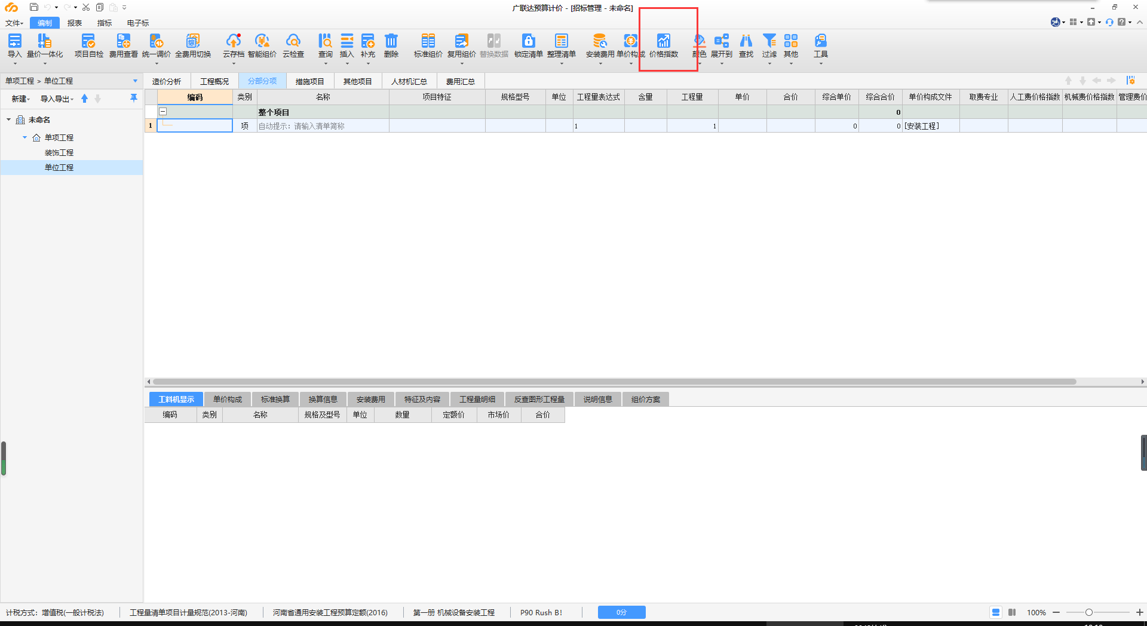The image size is (1147, 626).
Task: Click the copy icon in quick access bar
Action: tap(100, 7)
